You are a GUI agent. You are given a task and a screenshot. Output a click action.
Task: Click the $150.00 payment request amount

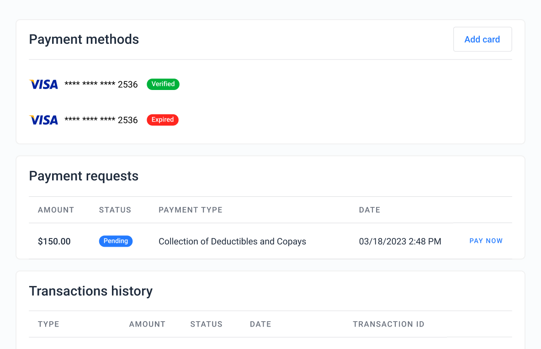[x=54, y=241]
